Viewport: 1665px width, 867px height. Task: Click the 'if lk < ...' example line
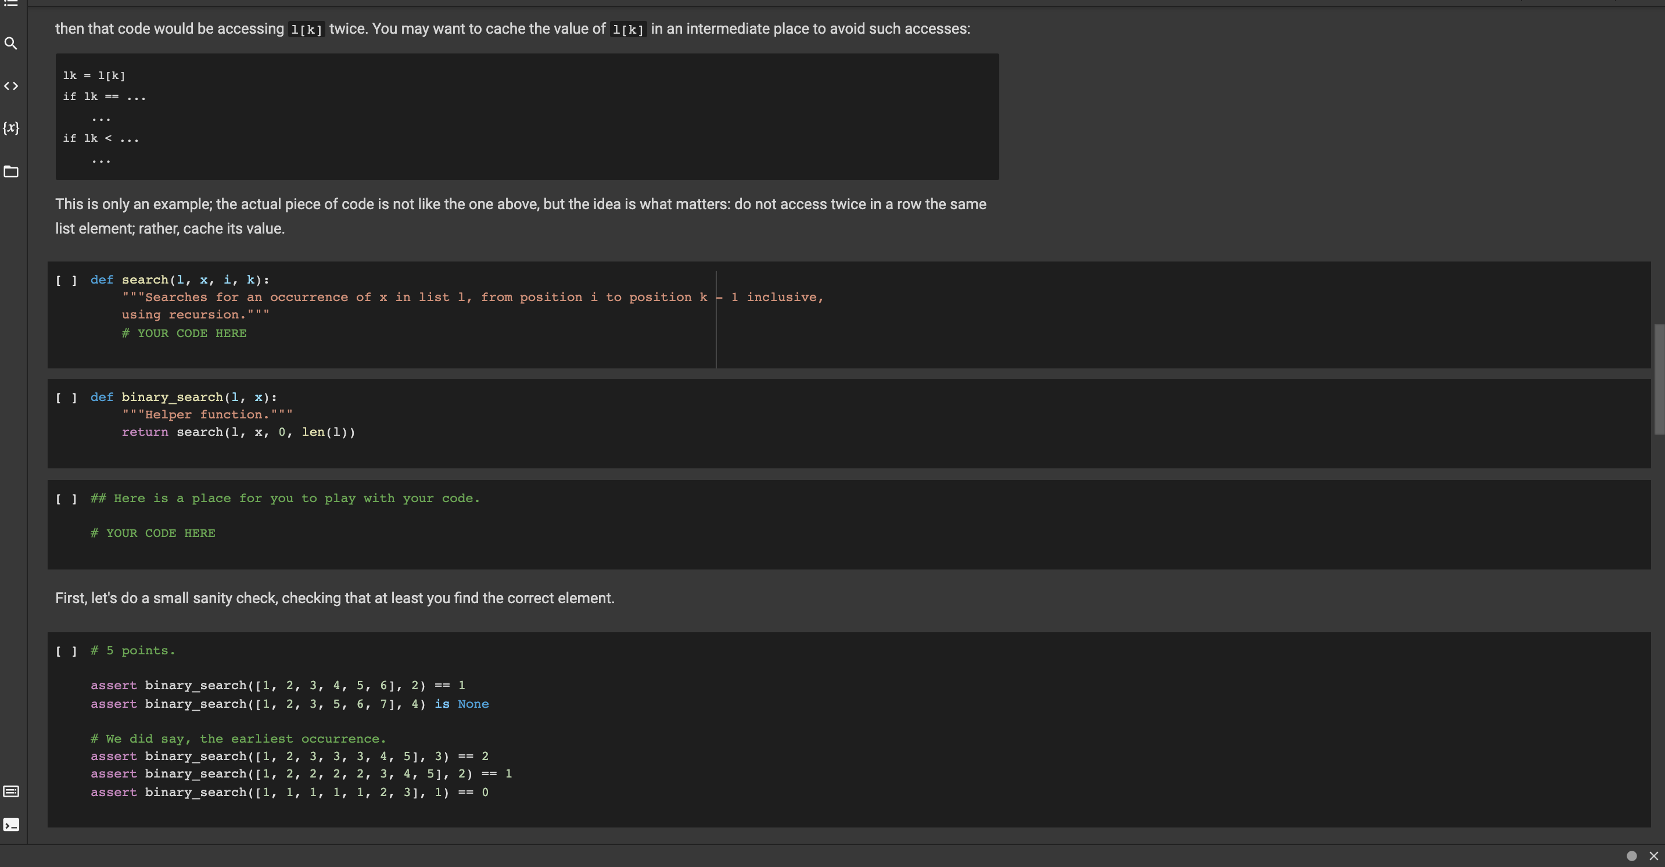[x=101, y=138]
